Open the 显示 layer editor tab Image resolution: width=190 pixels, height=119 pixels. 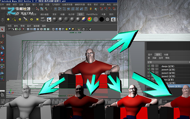[x=150, y=54]
